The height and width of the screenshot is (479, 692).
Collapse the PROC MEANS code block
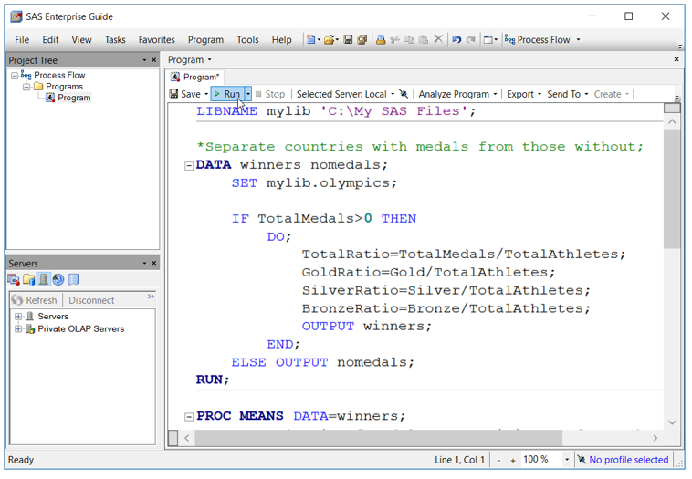click(x=189, y=417)
